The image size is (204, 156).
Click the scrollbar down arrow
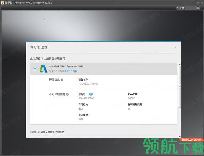click(180, 137)
